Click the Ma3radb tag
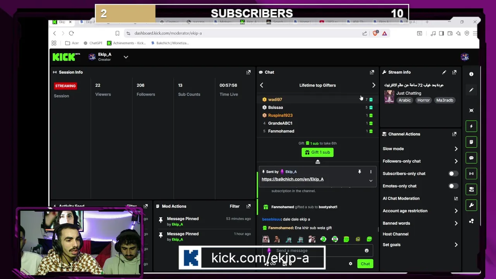This screenshot has height=279, width=496. point(444,100)
